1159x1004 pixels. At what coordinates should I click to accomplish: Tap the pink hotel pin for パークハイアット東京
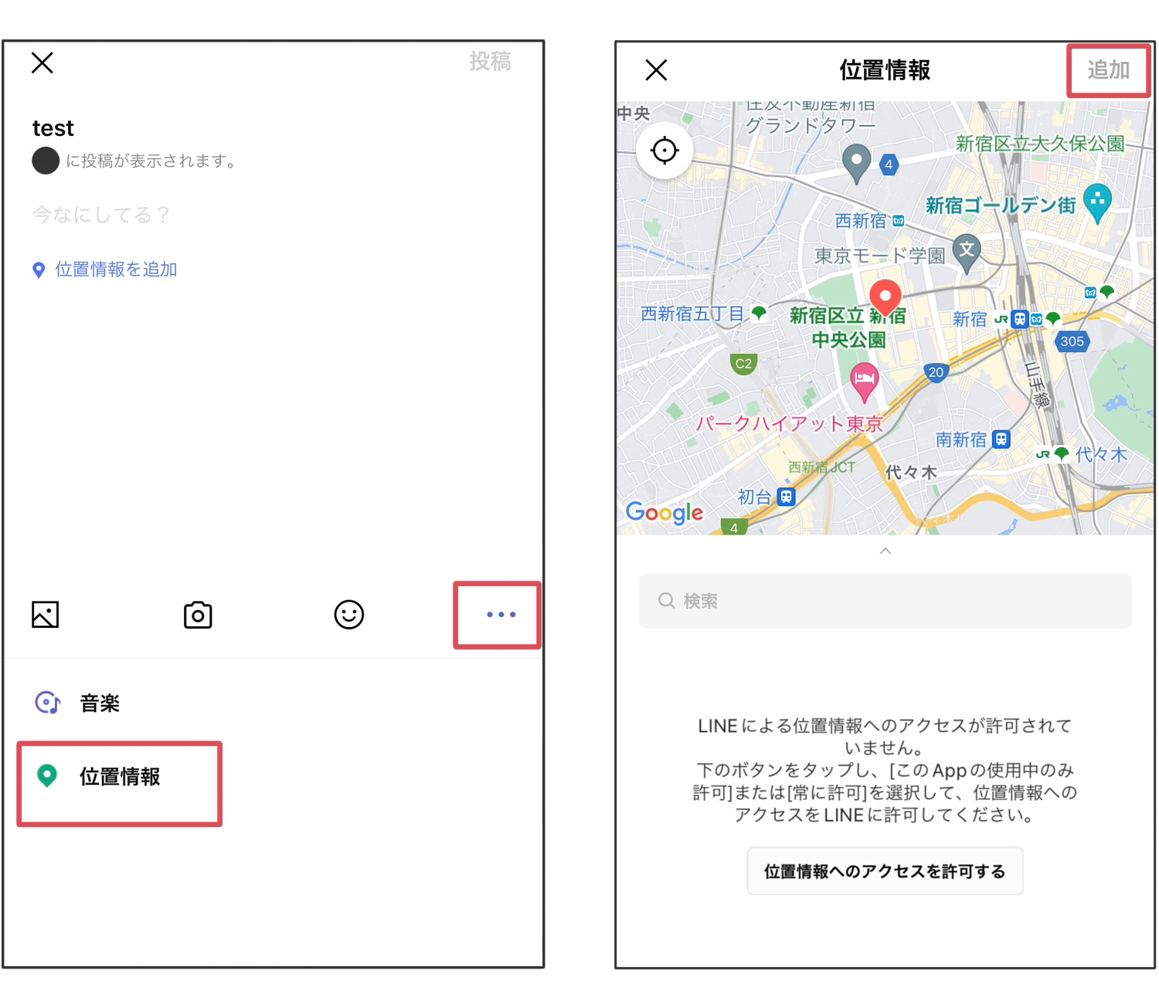click(x=865, y=382)
